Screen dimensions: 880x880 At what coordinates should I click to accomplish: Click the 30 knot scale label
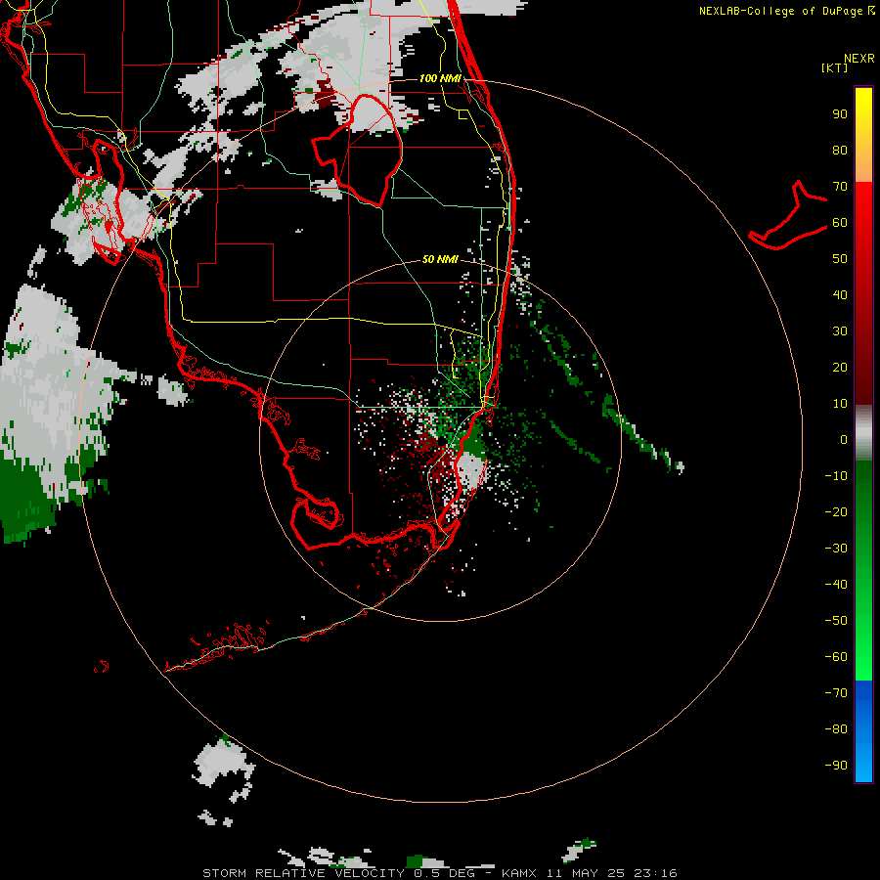click(840, 331)
